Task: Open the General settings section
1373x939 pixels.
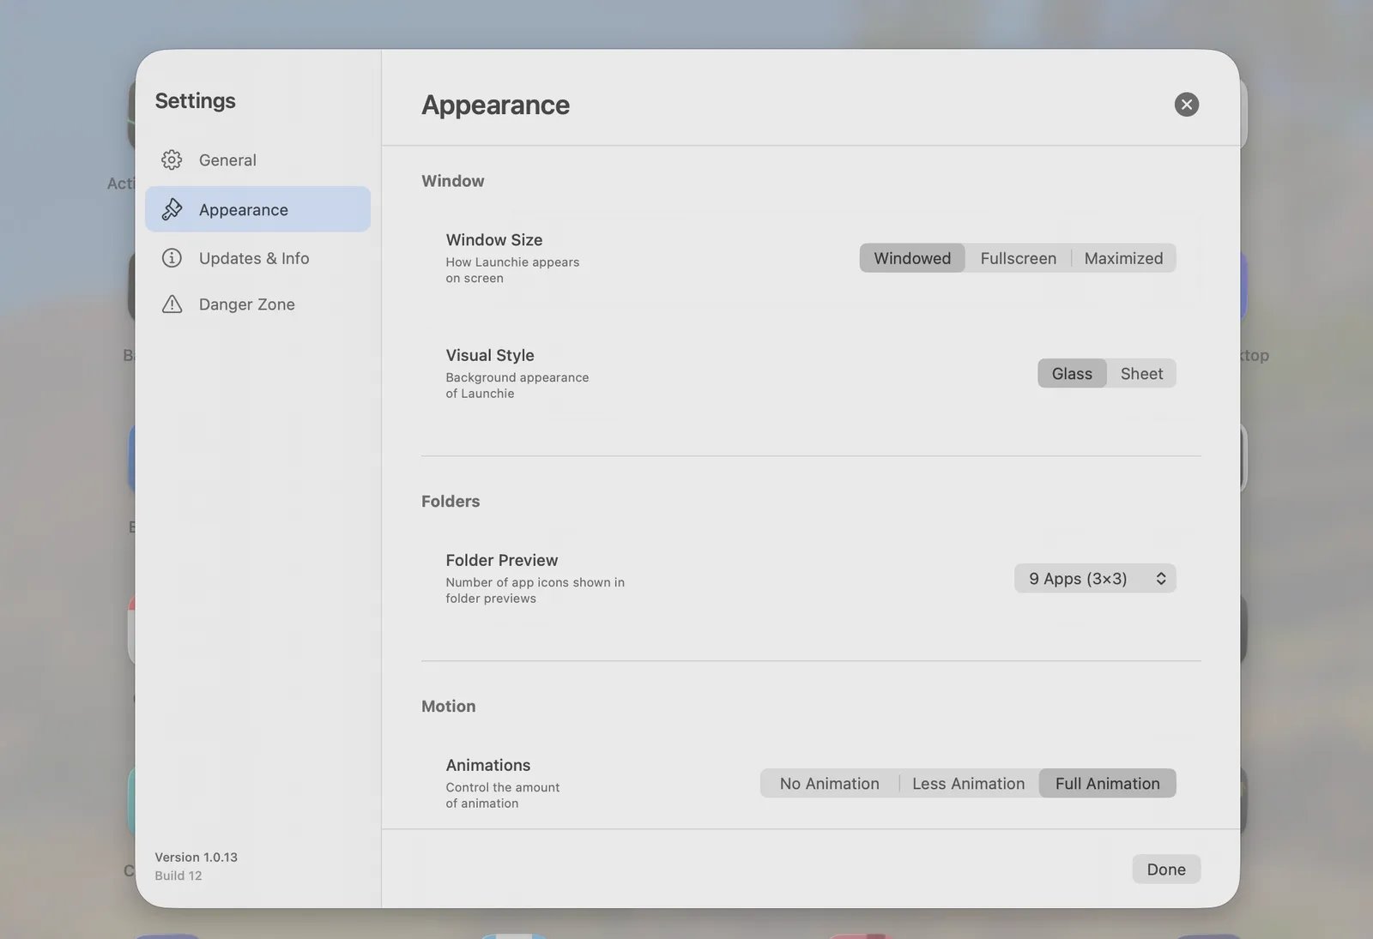Action: click(x=227, y=160)
